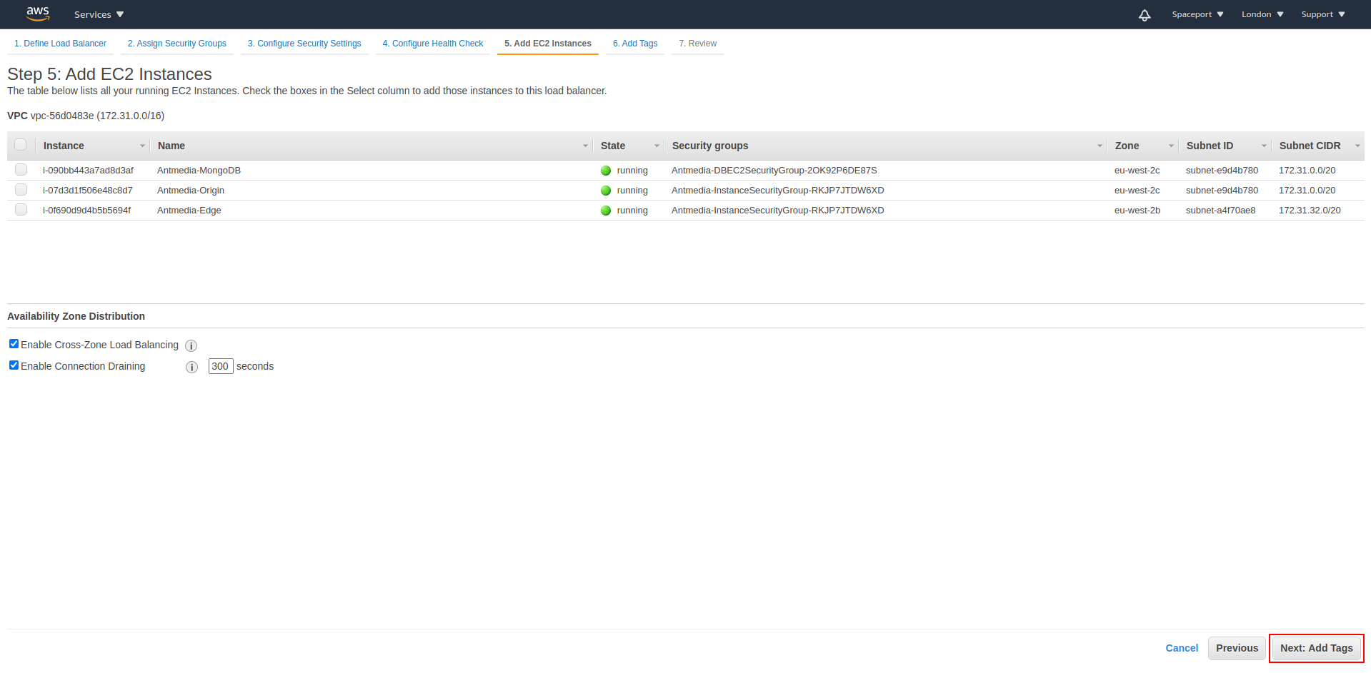Click running status dot for Antmedia-Edge
Image resolution: width=1371 pixels, height=673 pixels.
tap(606, 211)
